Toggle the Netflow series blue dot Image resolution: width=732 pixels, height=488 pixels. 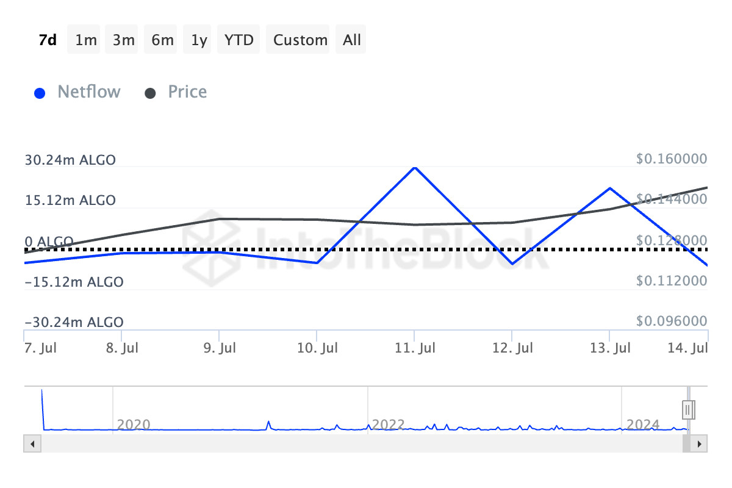pos(40,93)
